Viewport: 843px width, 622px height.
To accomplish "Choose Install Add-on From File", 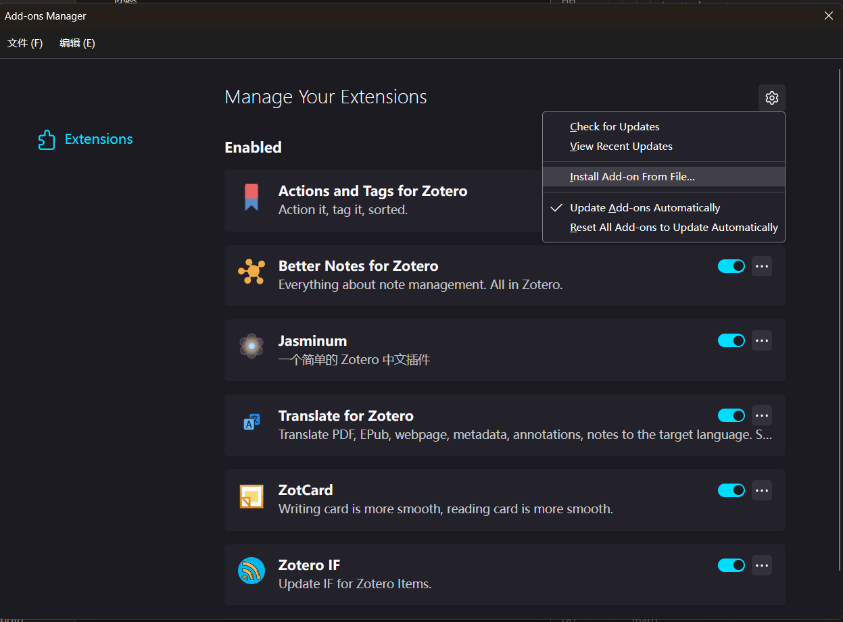I will click(632, 177).
